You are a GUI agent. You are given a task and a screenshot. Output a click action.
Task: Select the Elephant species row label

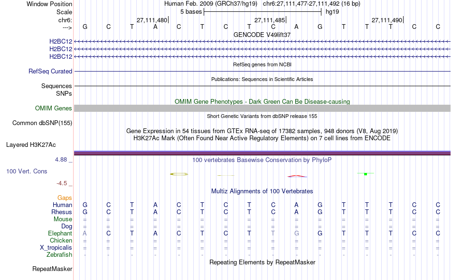[x=60, y=233]
